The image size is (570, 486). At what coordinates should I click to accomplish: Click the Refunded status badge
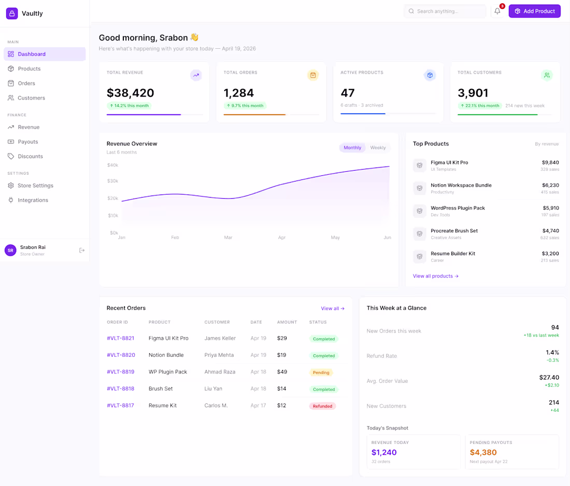[322, 406]
